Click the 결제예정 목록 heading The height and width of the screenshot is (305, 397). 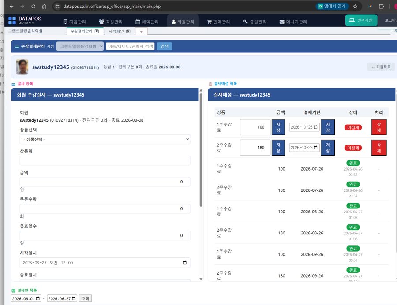tap(225, 83)
